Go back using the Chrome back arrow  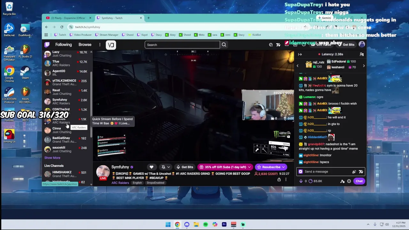click(47, 27)
